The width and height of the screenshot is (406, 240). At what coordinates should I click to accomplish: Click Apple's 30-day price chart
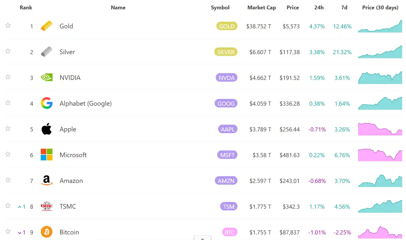[x=380, y=129]
